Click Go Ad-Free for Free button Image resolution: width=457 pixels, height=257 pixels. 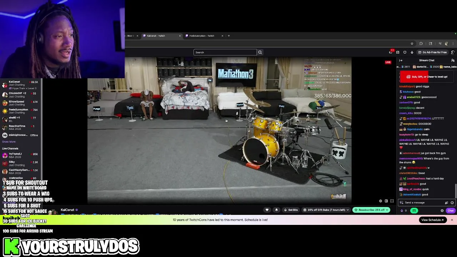coord(432,52)
